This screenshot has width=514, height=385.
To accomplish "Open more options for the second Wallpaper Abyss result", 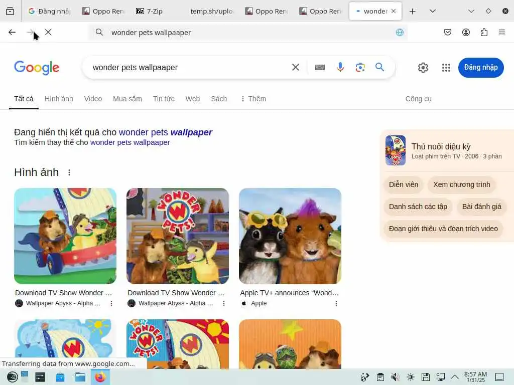I will pyautogui.click(x=224, y=303).
